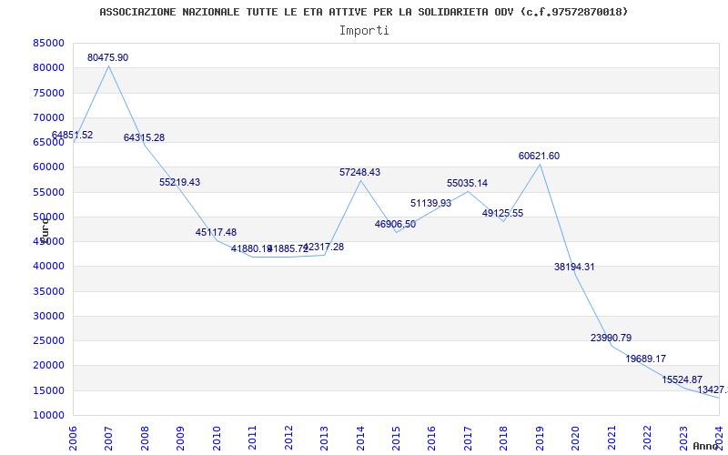The width and height of the screenshot is (728, 455).
Task: Click the 40000 y-axis tick label
Action: (x=48, y=267)
